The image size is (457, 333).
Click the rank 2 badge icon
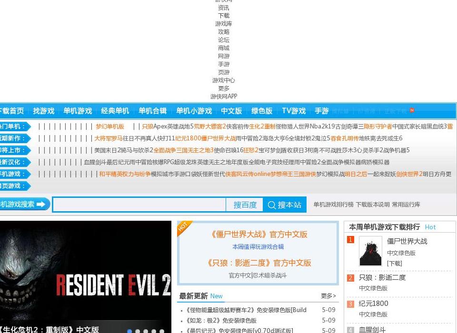coord(350,278)
